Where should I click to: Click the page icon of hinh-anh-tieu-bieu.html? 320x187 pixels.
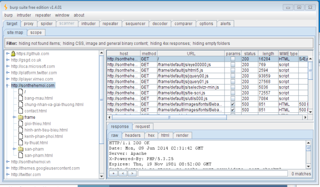click(21, 130)
